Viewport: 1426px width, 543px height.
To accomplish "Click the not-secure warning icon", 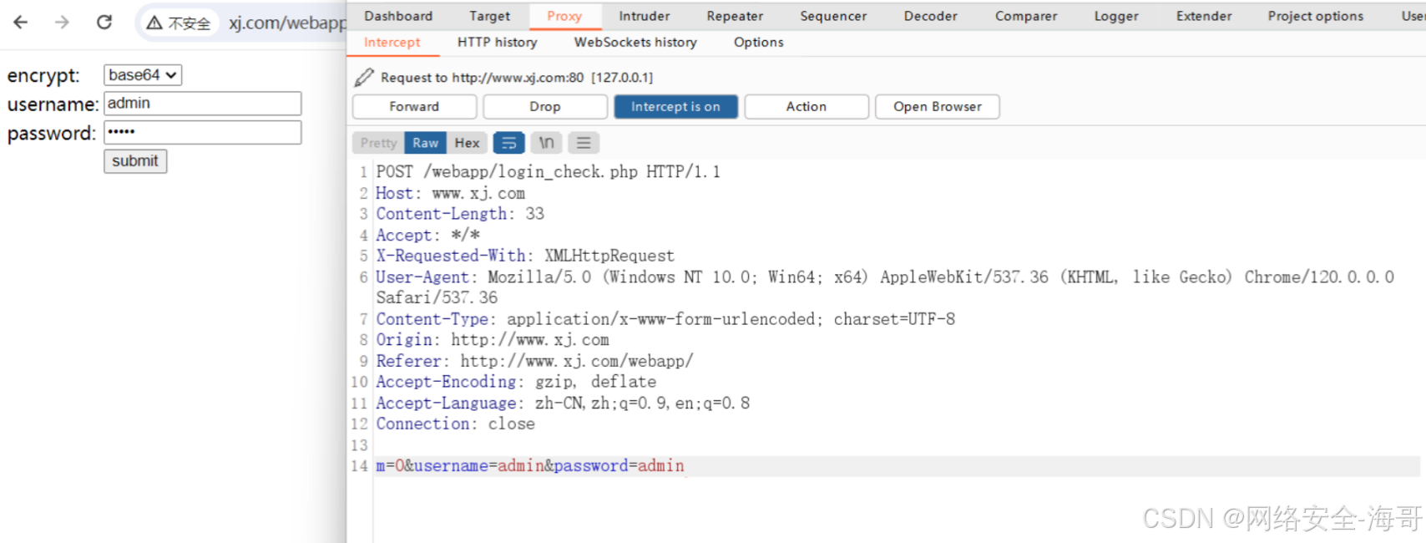I will 154,23.
